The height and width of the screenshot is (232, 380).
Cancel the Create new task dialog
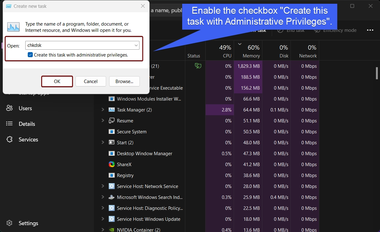tap(91, 81)
